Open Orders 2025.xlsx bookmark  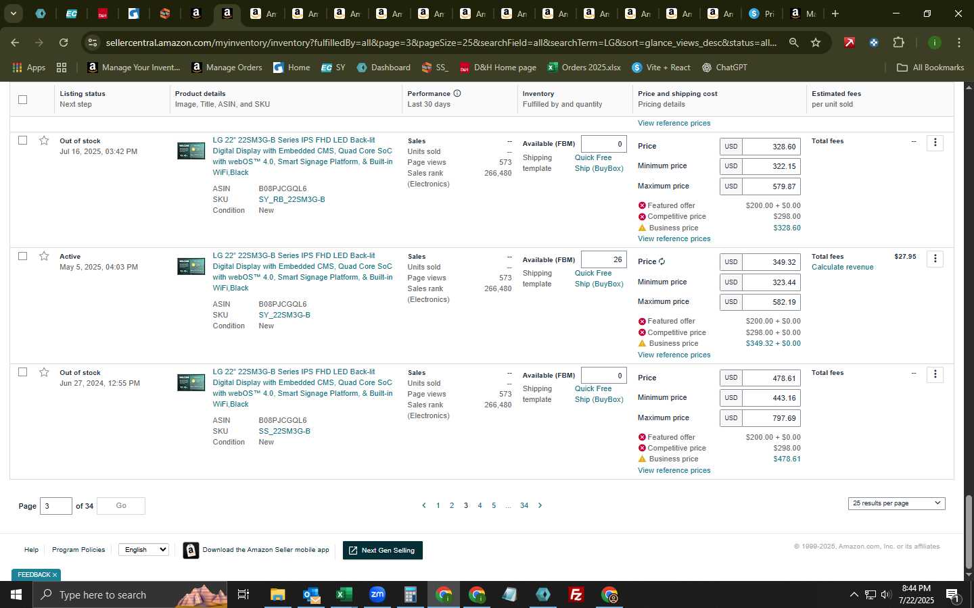coord(584,68)
